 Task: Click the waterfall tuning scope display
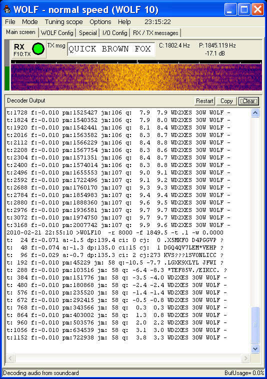[136, 77]
